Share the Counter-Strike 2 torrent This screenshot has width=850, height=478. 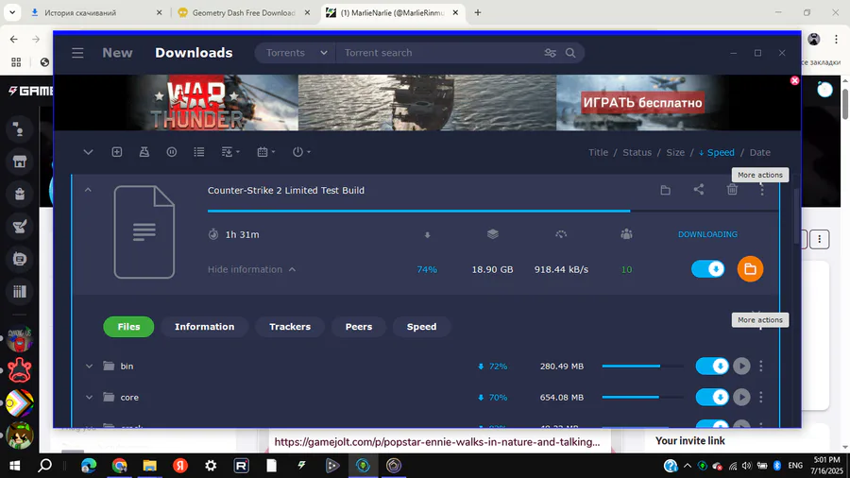[699, 190]
